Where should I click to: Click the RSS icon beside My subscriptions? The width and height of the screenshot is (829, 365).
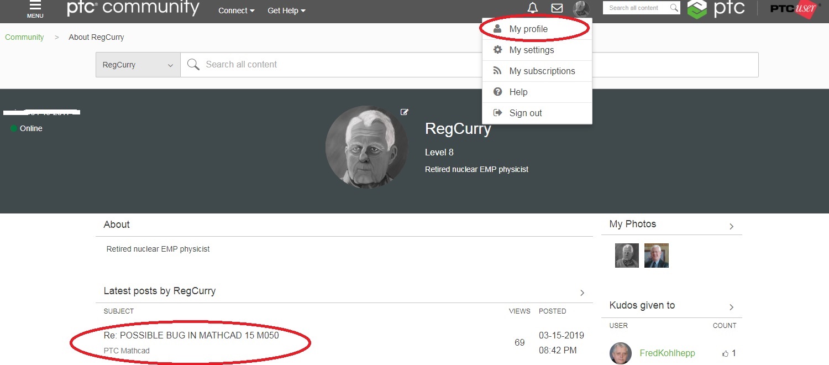point(497,71)
